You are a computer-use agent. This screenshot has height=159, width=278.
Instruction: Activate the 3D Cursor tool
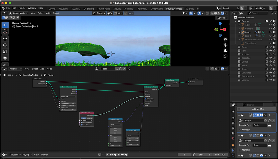pyautogui.click(x=5, y=31)
